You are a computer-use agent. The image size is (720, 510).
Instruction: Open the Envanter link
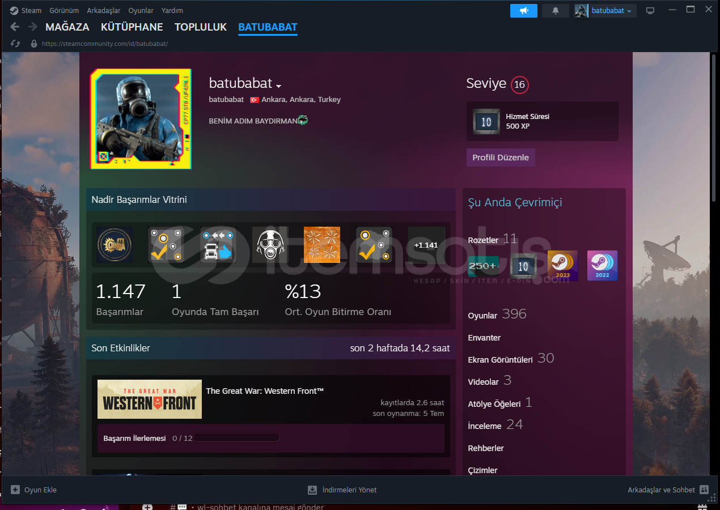(x=484, y=338)
